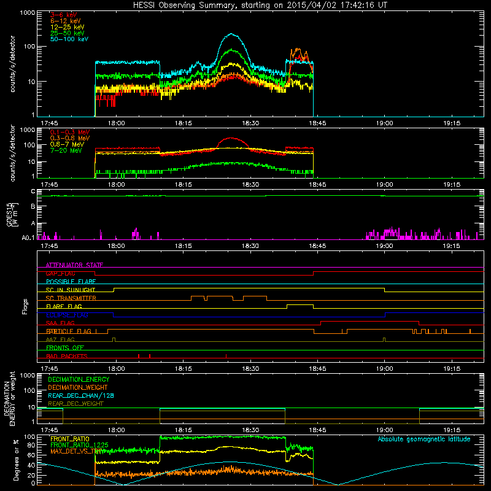Click the DECIMATION_WEIGHT legend label
Viewport: 491px width, 491px height.
pyautogui.click(x=78, y=387)
